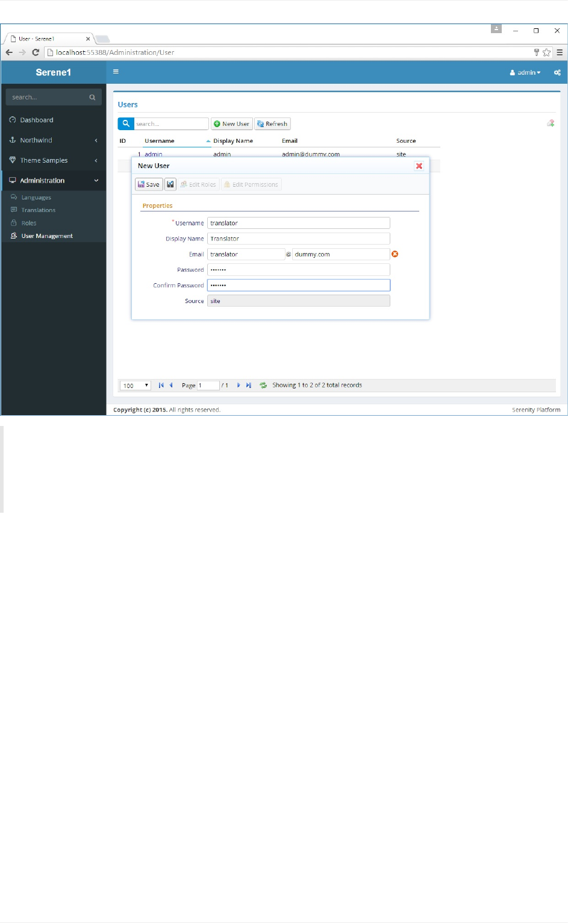This screenshot has height=923, width=568.
Task: Focus the Display Name field
Action: click(x=299, y=239)
